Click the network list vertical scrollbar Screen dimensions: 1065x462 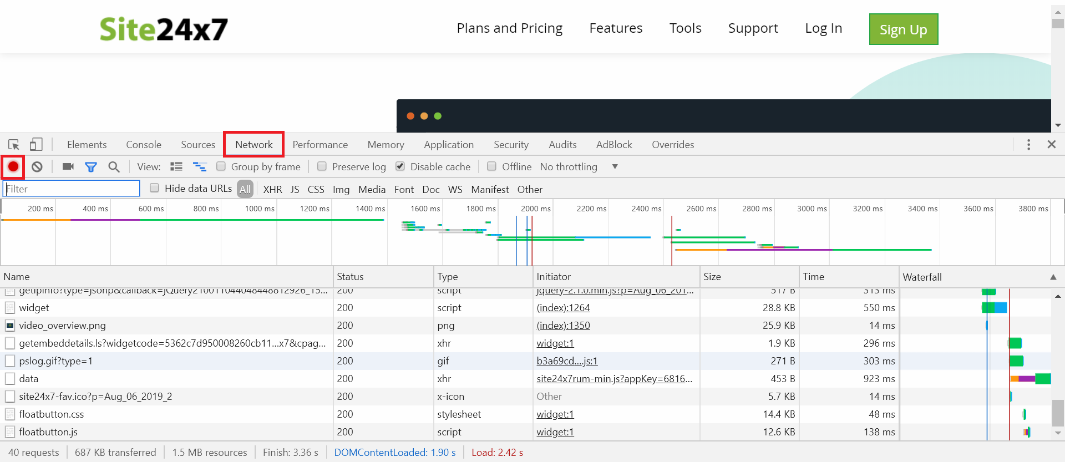1058,413
